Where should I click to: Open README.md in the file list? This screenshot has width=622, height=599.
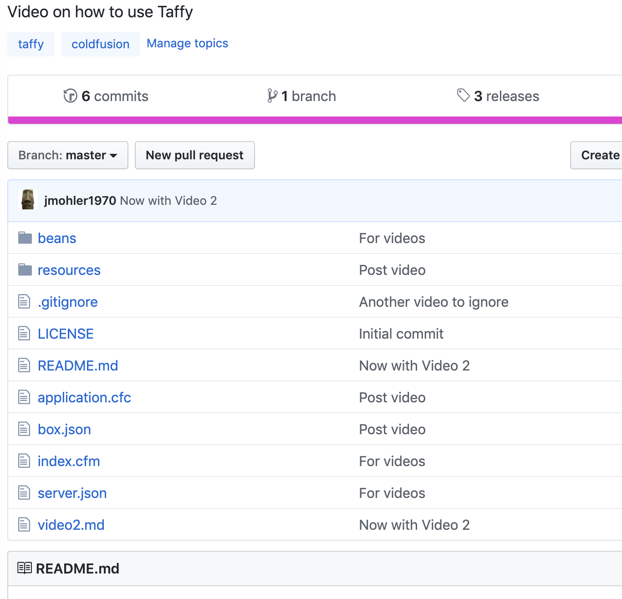point(78,365)
